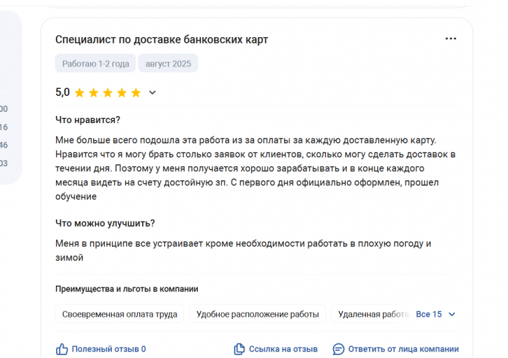508x358 pixels.
Task: Click the first rating star
Action: [x=79, y=93]
